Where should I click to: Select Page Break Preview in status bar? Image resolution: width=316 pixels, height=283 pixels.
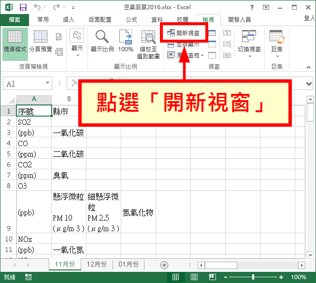(213, 277)
